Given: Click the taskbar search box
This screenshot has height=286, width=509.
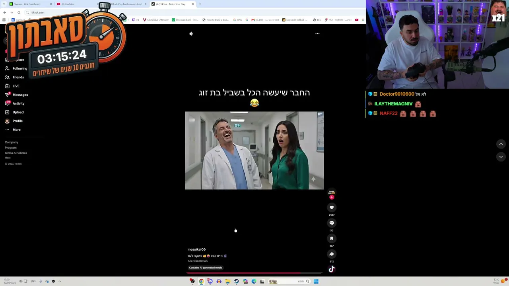Looking at the screenshot, I should [289, 281].
